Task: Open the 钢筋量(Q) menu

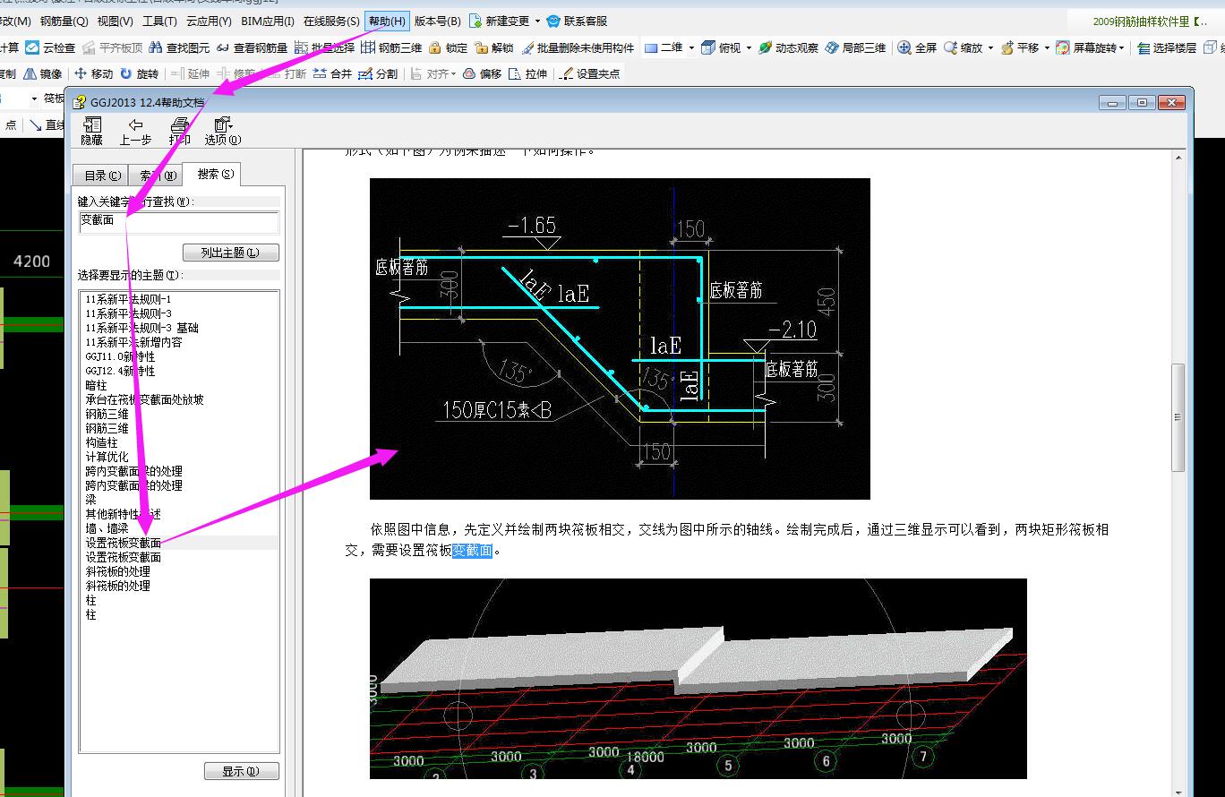Action: click(x=64, y=21)
